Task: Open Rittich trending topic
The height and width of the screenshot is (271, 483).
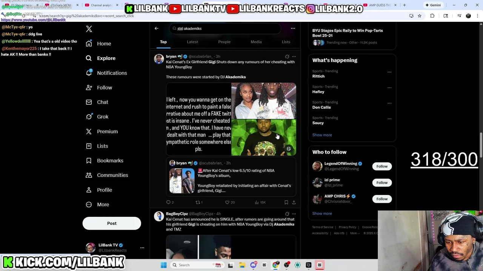Action: coord(318,76)
